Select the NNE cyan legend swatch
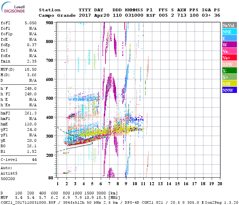The width and height of the screenshot is (239, 205). (x=229, y=32)
